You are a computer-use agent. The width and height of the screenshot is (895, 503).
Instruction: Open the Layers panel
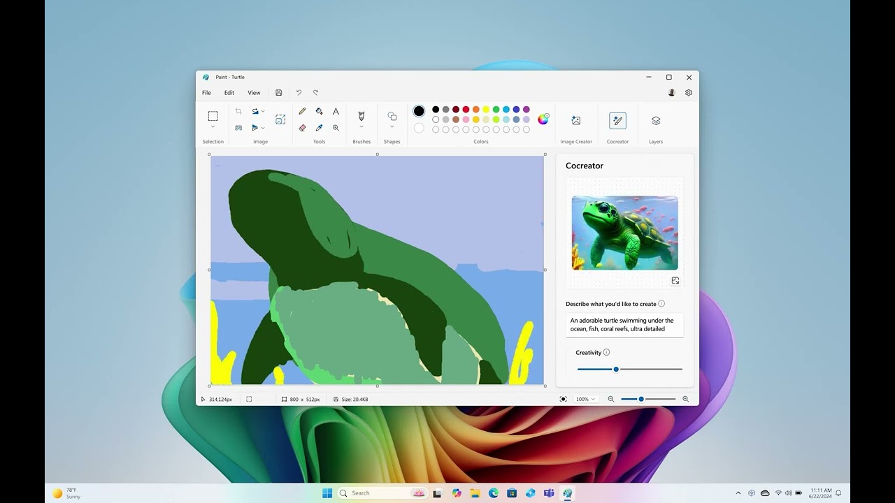(x=655, y=121)
